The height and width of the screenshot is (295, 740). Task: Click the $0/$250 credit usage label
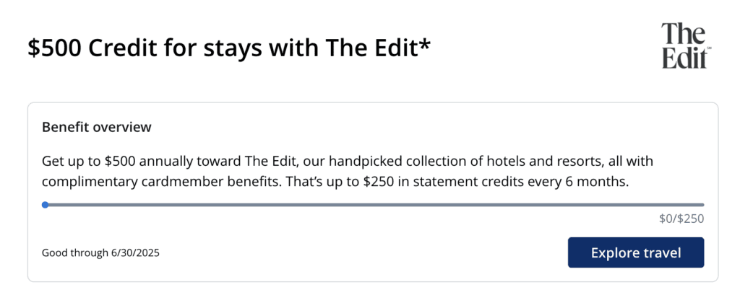coord(681,219)
